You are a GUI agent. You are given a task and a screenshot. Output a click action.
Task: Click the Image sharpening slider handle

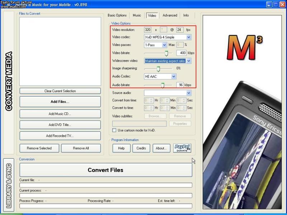tap(158, 69)
